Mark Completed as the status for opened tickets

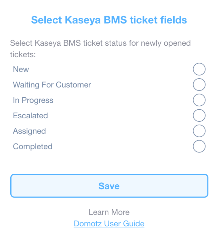199,146
